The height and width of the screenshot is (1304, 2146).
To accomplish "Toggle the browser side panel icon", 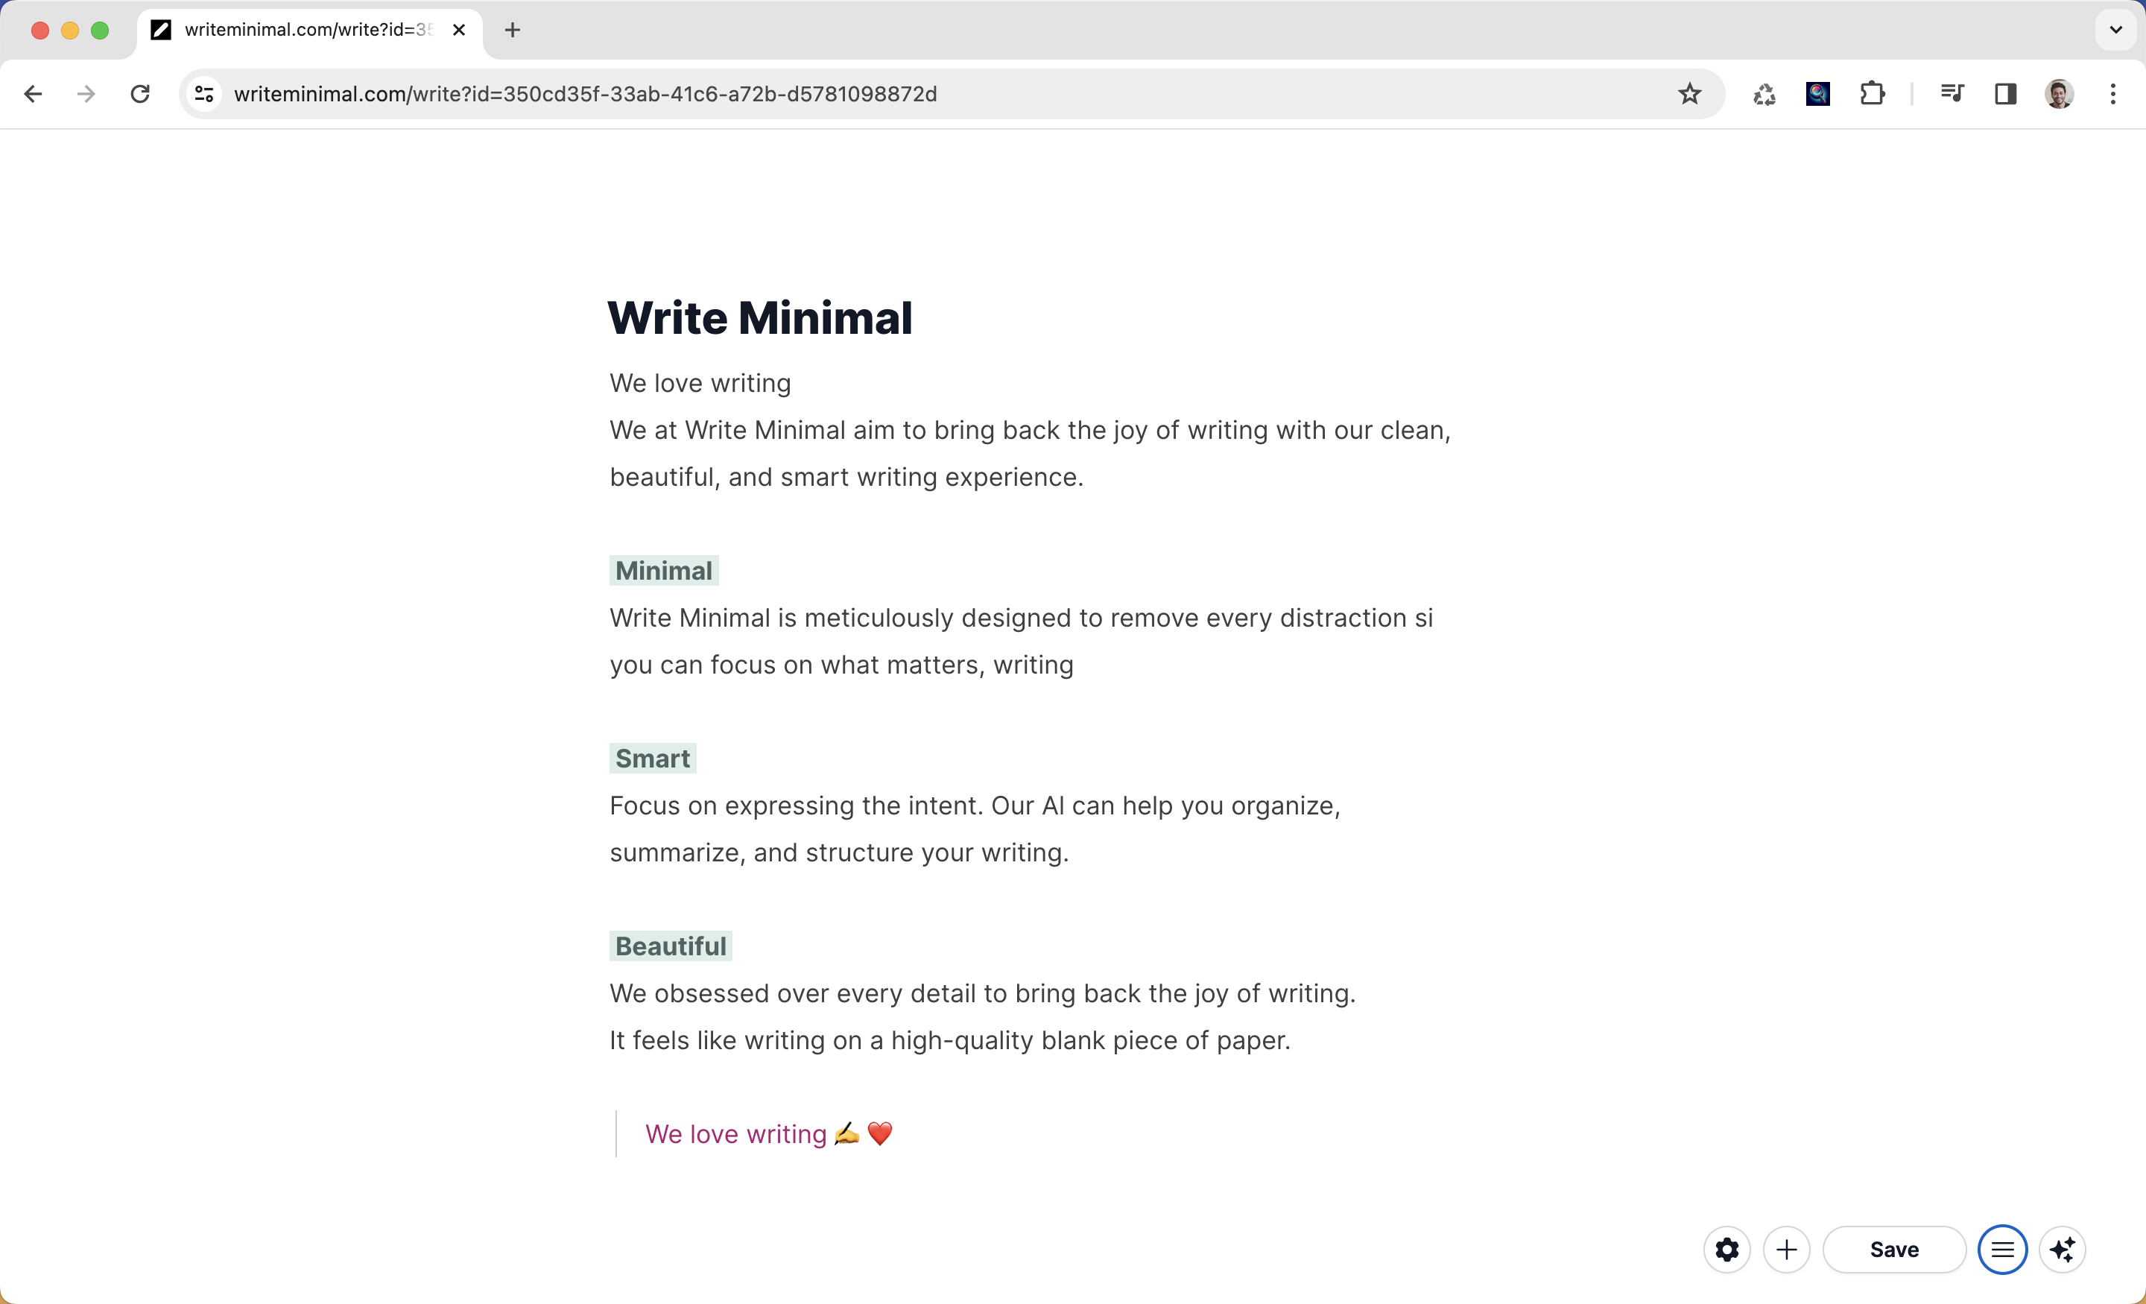I will tap(2005, 94).
